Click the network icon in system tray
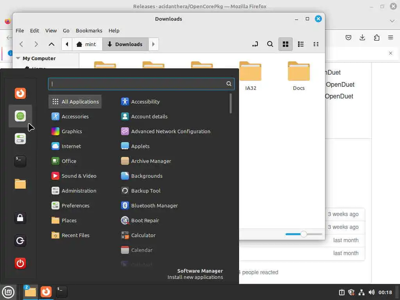The height and width of the screenshot is (300, 400). (x=361, y=292)
